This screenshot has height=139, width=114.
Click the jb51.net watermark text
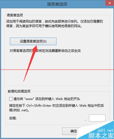pos(105,130)
